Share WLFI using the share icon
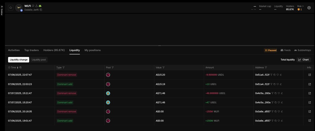The image size is (315, 131). pos(36,6)
